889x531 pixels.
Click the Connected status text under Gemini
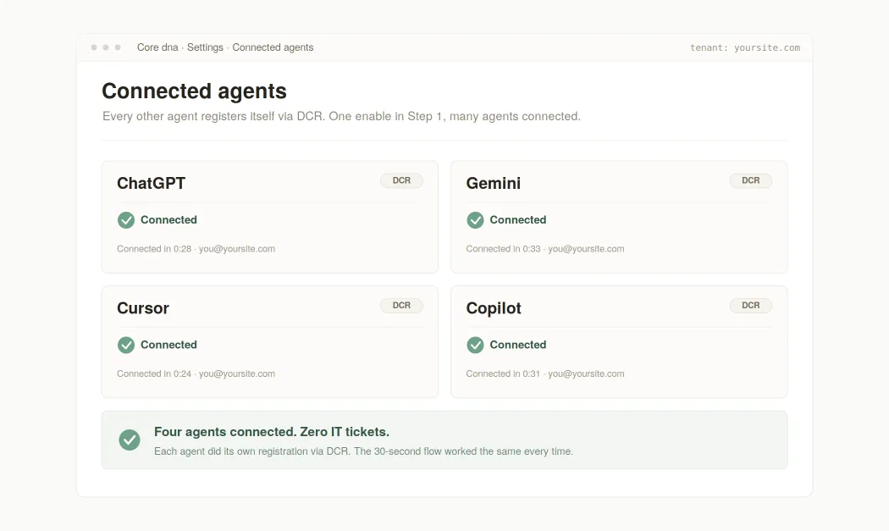click(518, 220)
